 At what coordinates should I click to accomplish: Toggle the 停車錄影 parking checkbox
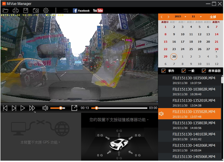[x=204, y=71]
